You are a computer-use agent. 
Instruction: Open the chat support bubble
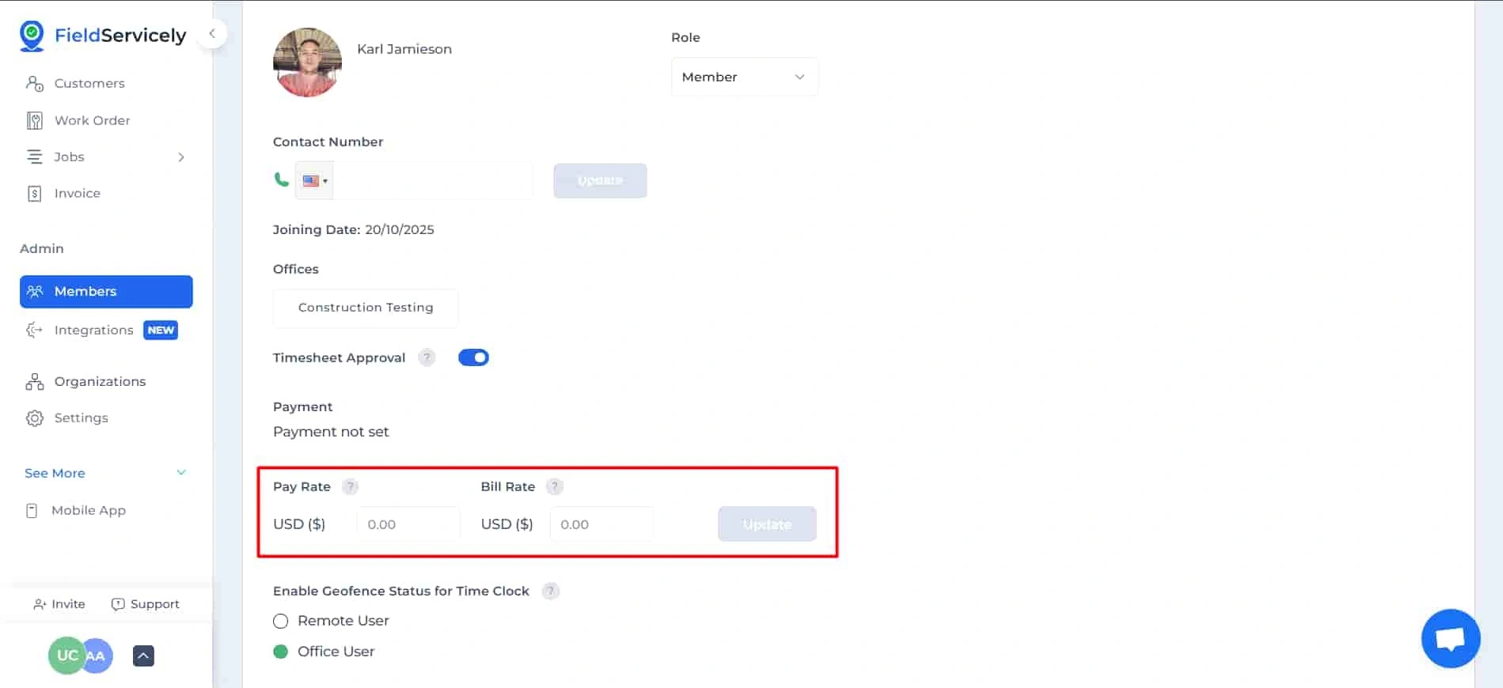pyautogui.click(x=1450, y=638)
